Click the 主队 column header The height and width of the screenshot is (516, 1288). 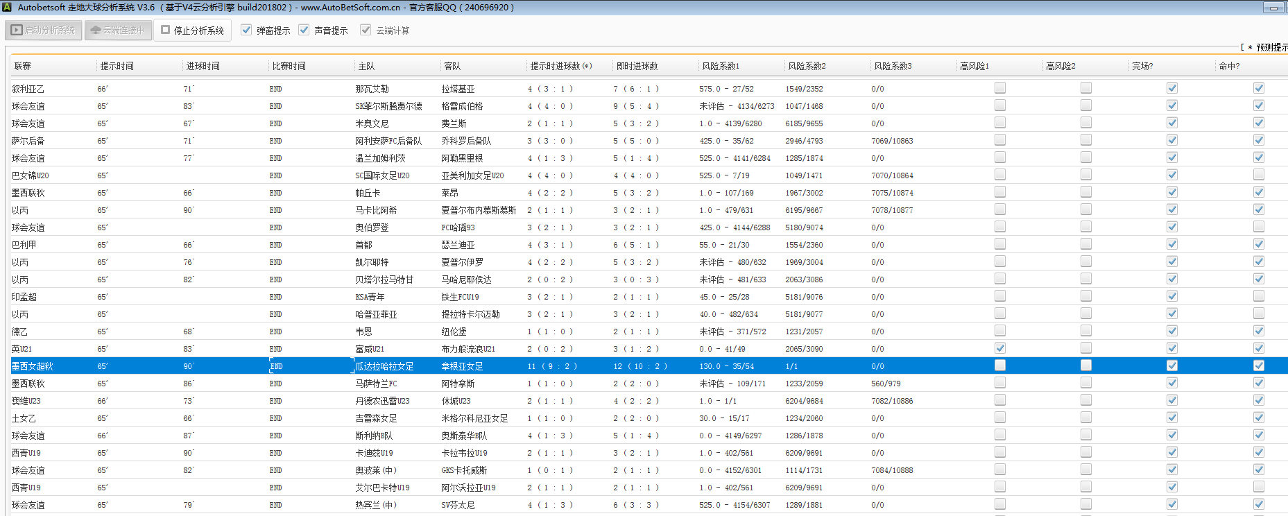point(366,66)
